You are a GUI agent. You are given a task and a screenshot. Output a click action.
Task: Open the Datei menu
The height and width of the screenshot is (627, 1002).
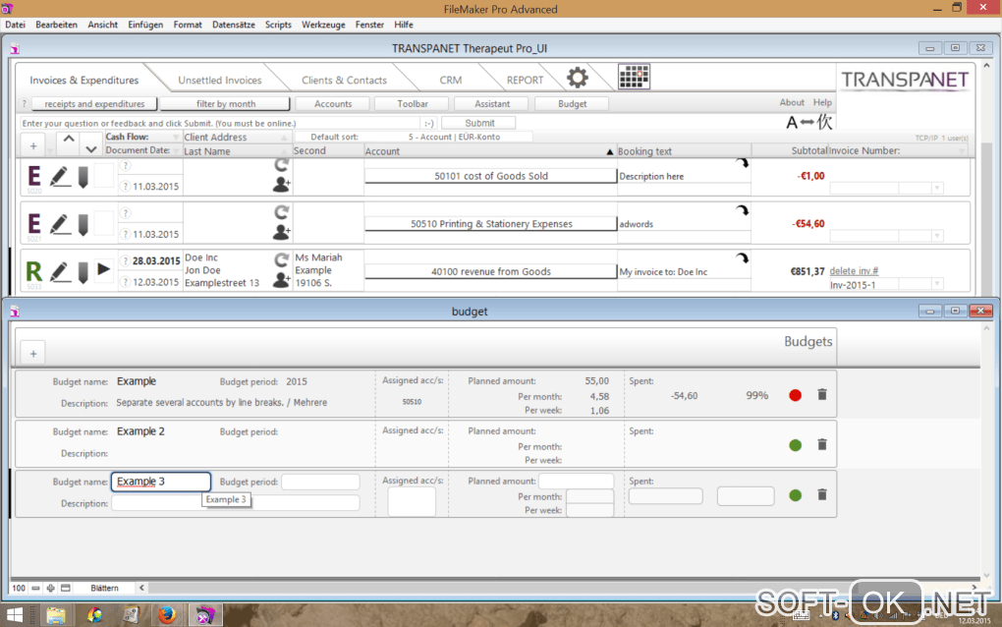[16, 25]
